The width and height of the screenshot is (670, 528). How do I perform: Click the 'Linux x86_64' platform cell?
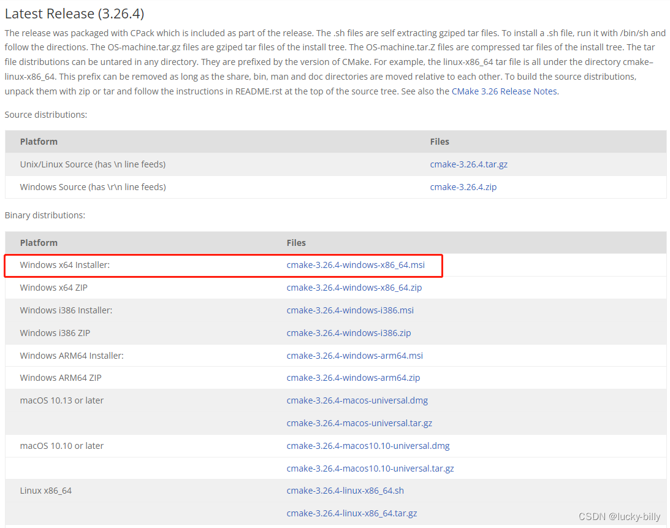46,491
